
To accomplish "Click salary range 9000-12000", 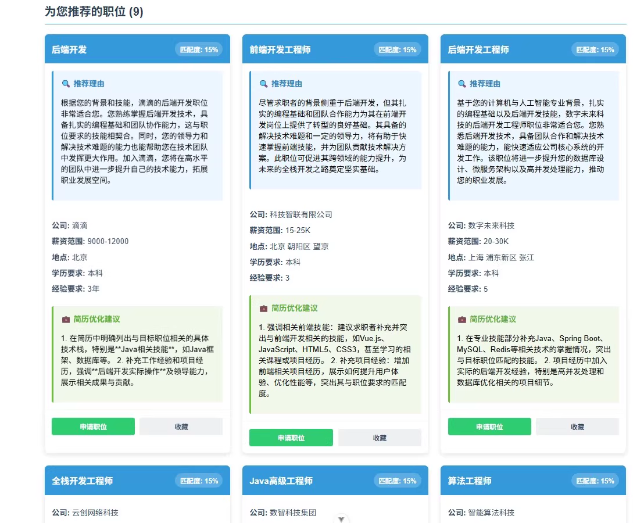I will tap(108, 241).
